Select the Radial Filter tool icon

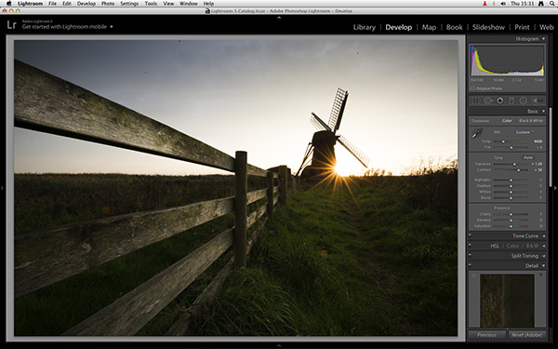(523, 101)
